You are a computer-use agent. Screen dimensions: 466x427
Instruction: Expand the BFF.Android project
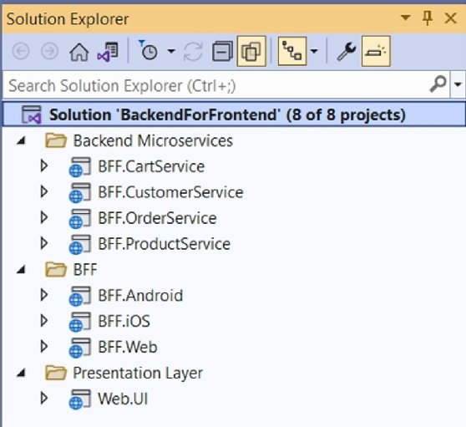(44, 295)
